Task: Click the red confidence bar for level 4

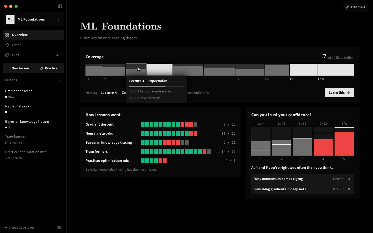Action: [323, 147]
